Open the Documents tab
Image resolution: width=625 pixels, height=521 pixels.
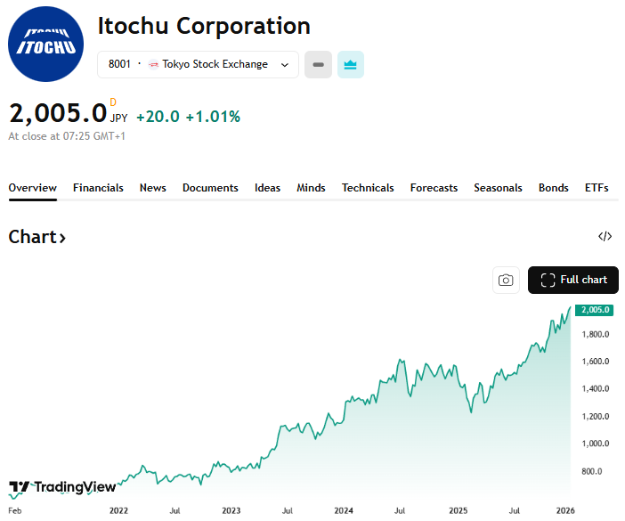pyautogui.click(x=210, y=188)
